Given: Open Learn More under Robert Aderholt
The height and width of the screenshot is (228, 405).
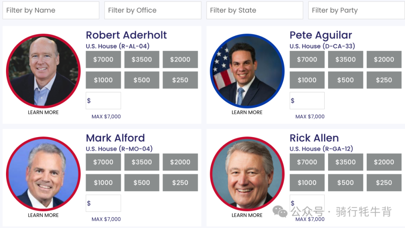Looking at the screenshot, I should (43, 112).
